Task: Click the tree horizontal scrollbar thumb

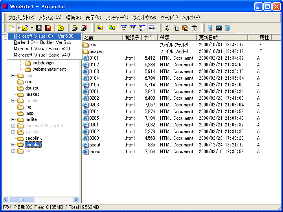Action: click(x=22, y=199)
